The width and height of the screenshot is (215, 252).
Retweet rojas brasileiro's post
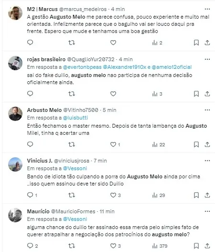click(72, 94)
